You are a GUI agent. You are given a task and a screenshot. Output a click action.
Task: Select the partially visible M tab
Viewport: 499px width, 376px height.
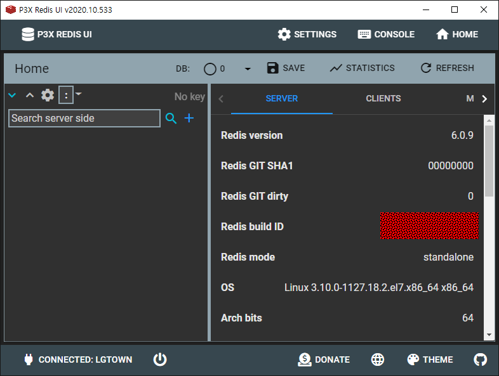coord(470,98)
